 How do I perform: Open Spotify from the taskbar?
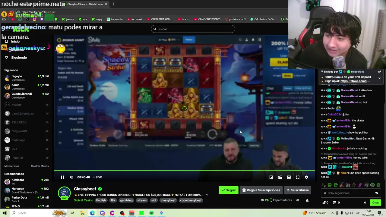pos(151,213)
